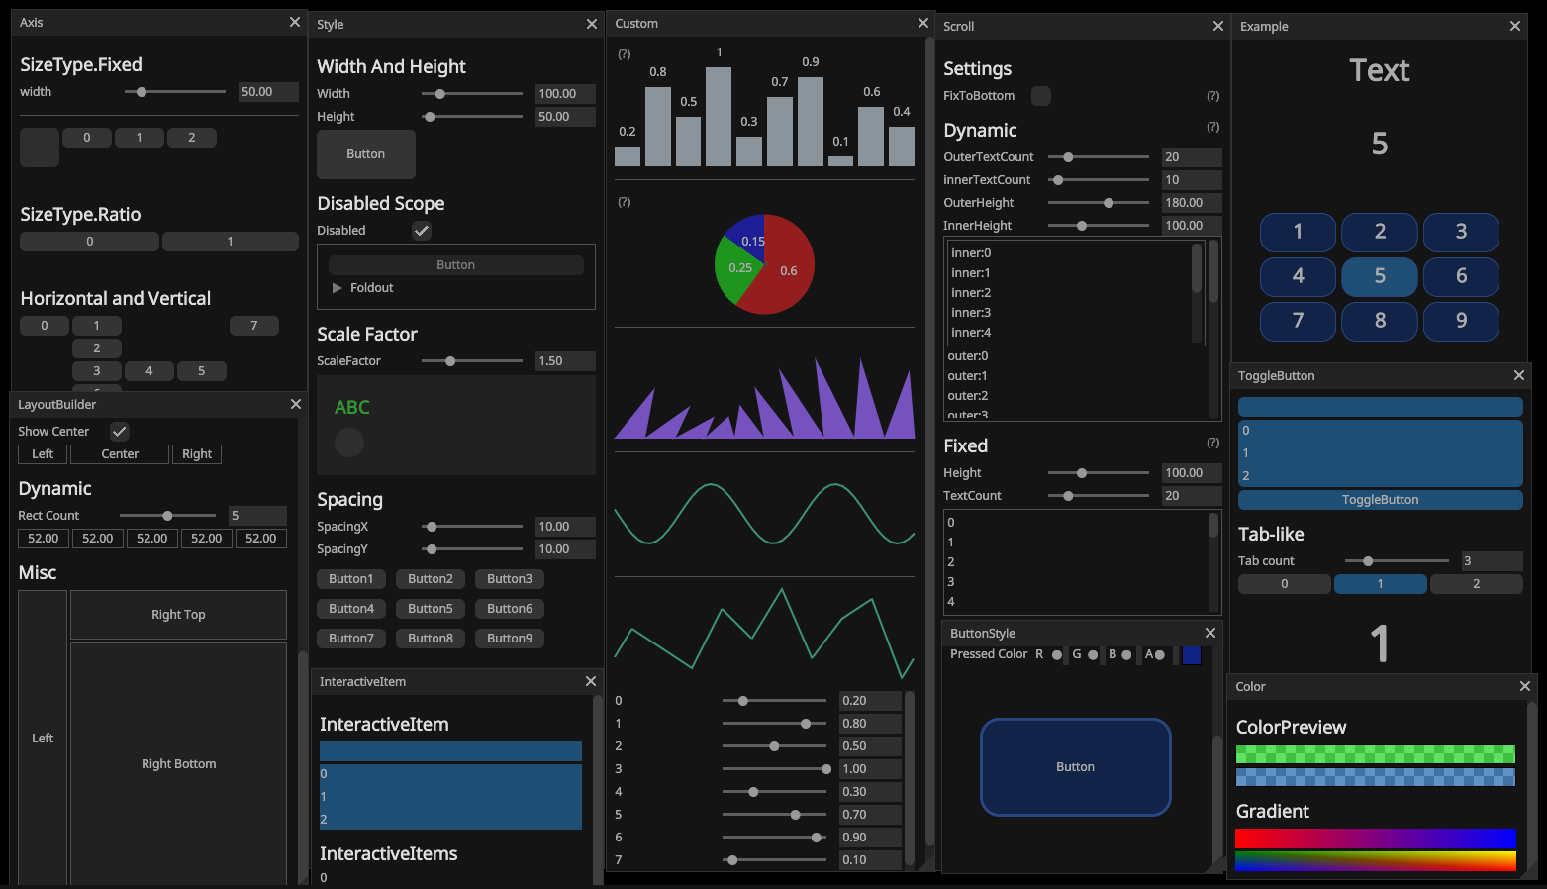The height and width of the screenshot is (889, 1547).
Task: Click the TextCount value field
Action: click(1192, 496)
